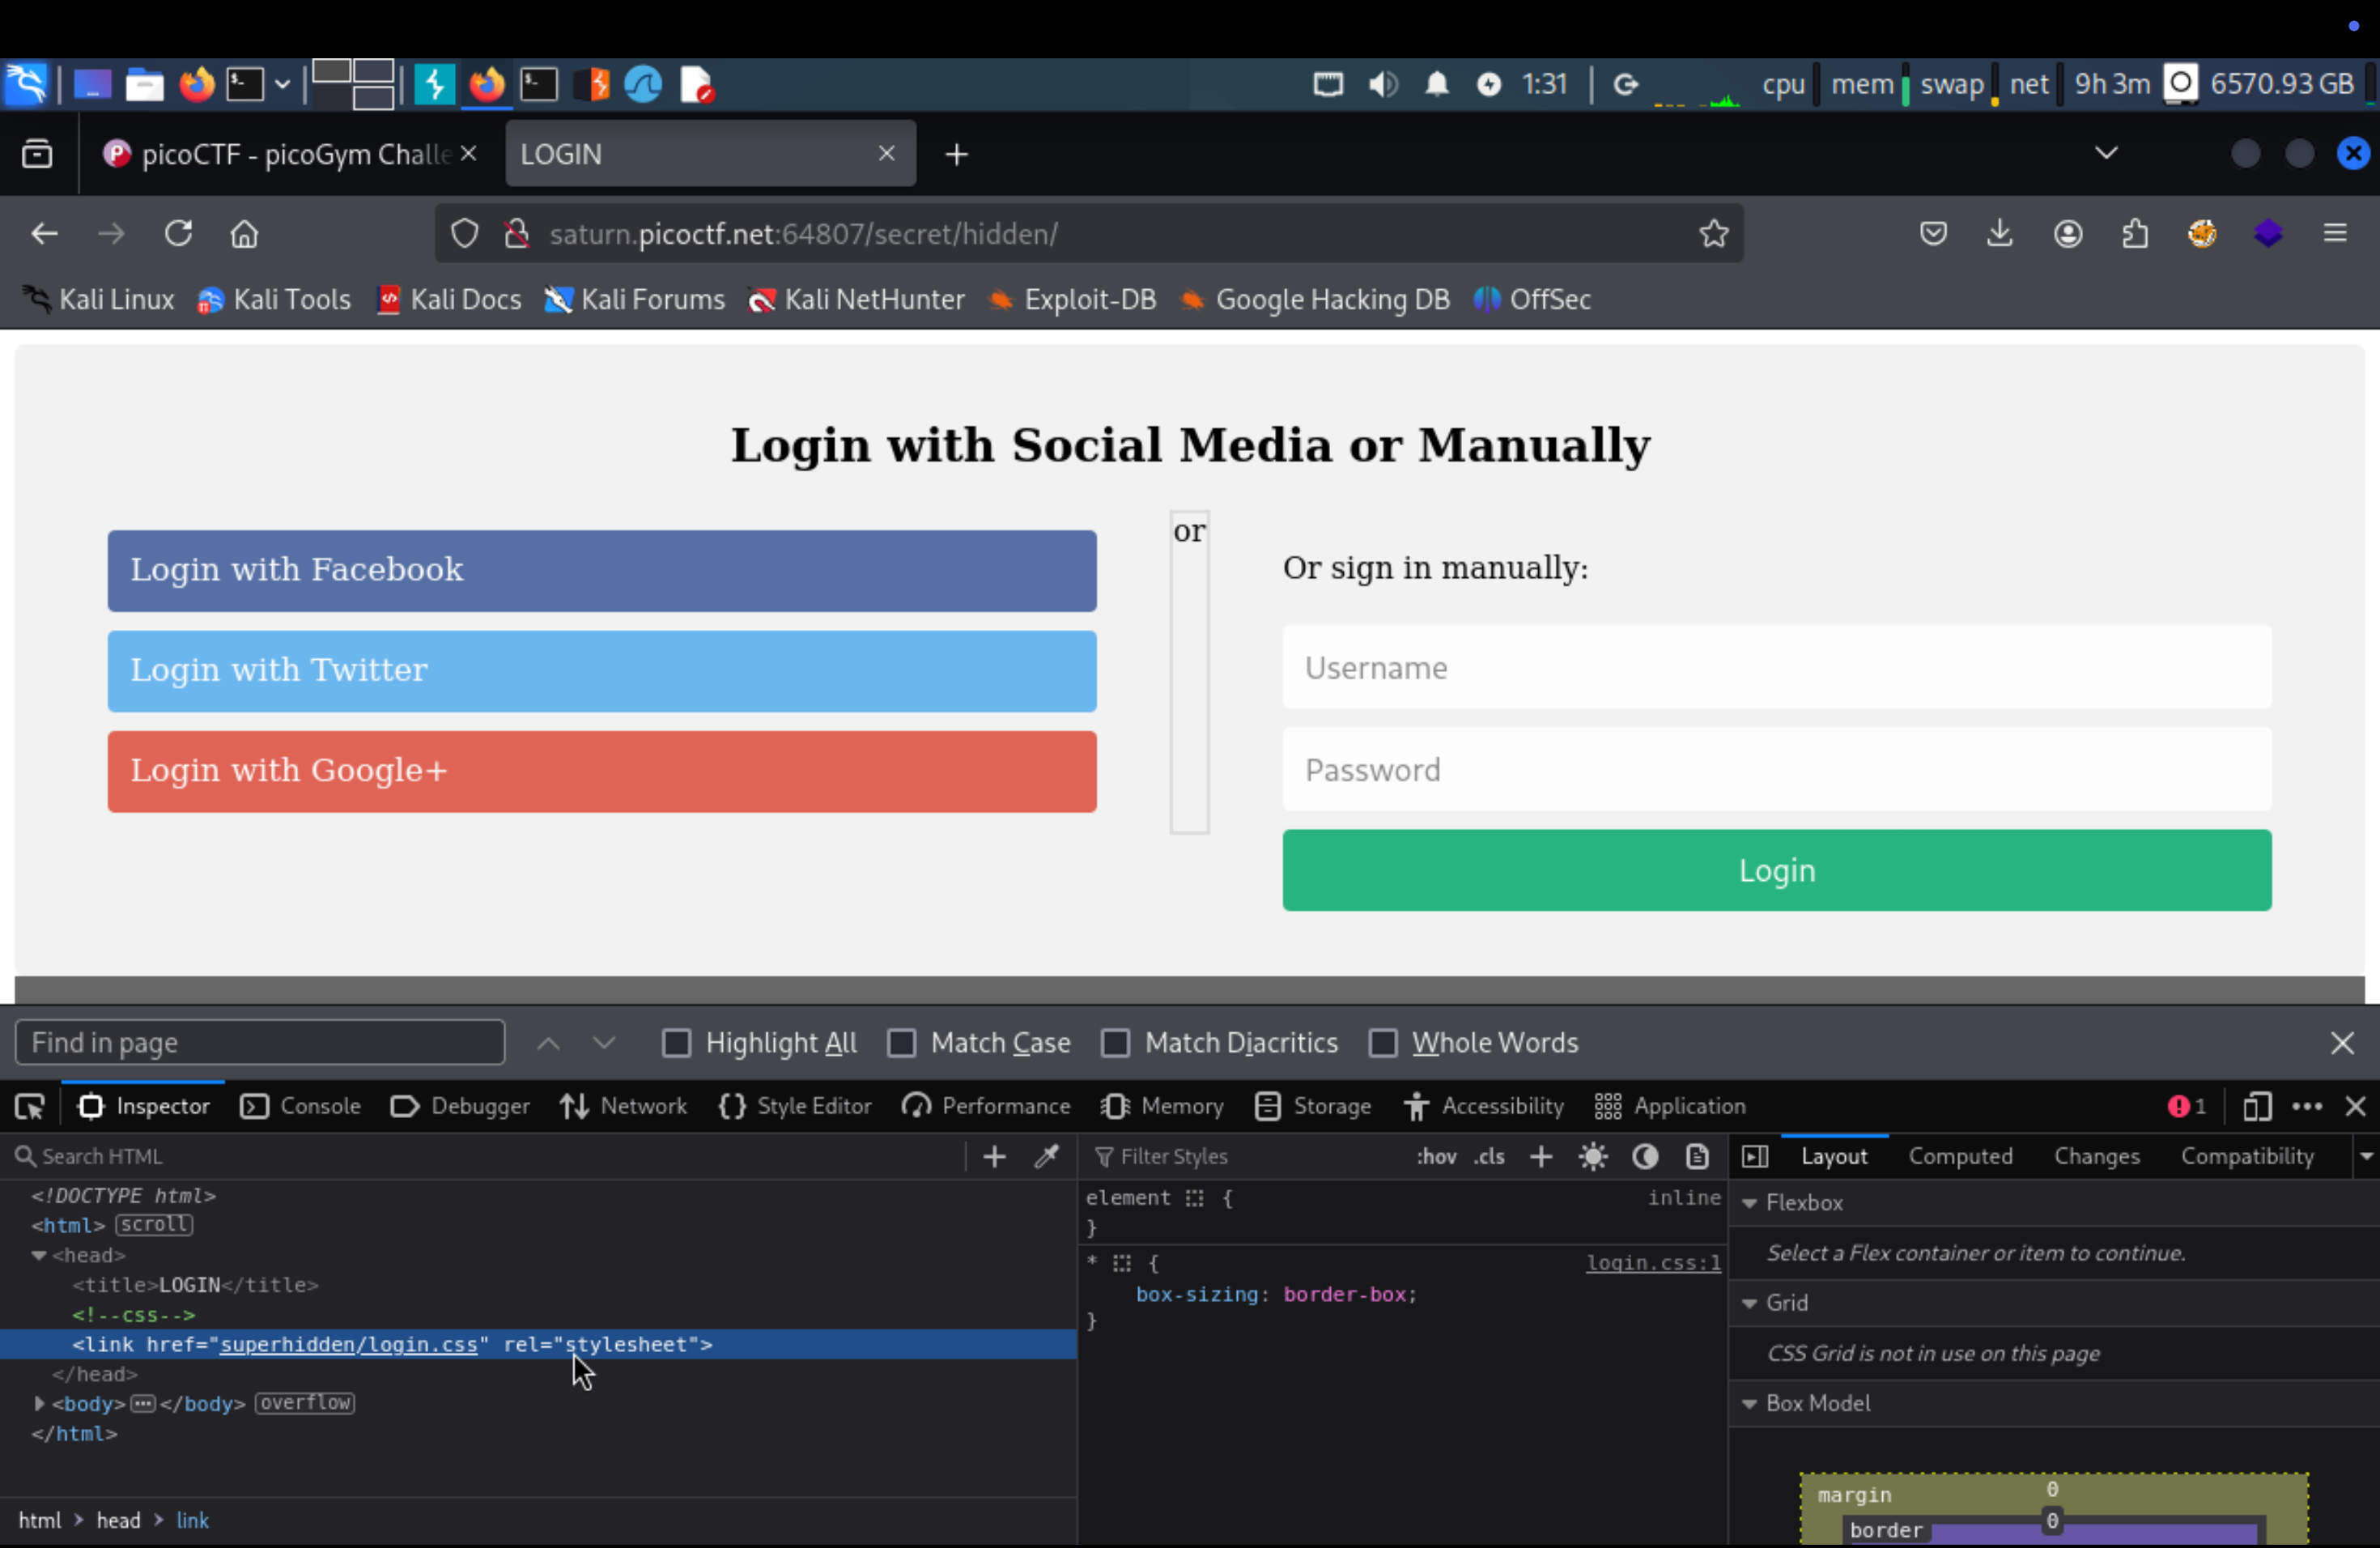
Task: Open a new tab with plus button
Action: (x=956, y=154)
